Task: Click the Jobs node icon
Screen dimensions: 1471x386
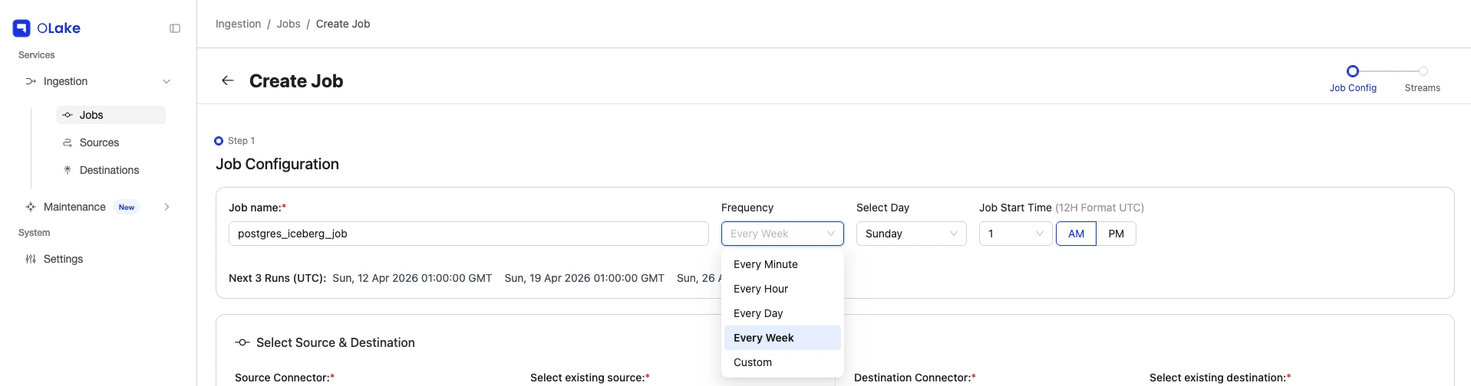Action: coord(68,115)
